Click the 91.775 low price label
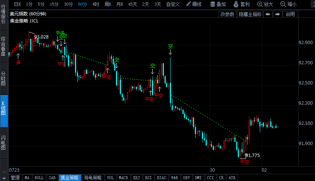The width and height of the screenshot is (315, 181). pyautogui.click(x=253, y=156)
